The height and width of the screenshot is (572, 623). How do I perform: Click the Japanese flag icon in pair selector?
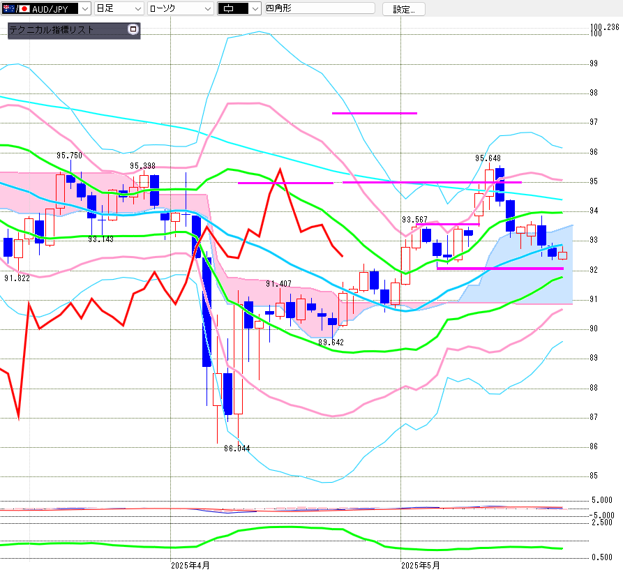pyautogui.click(x=24, y=8)
